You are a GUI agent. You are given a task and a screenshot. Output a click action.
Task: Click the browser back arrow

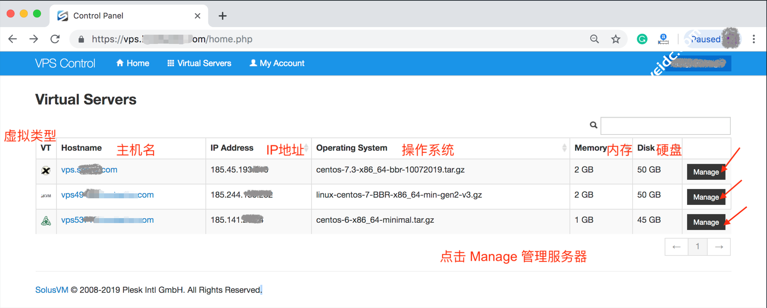coord(13,39)
